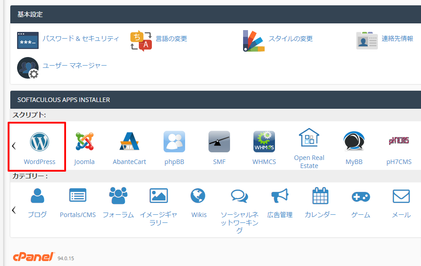Select the MyBB speech bubble icon
Screen dimensions: 421x266
point(354,142)
